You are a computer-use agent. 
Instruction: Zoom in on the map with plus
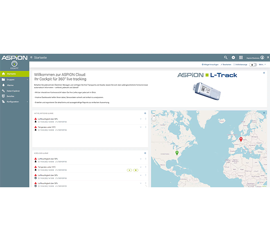pyautogui.click(x=154, y=116)
